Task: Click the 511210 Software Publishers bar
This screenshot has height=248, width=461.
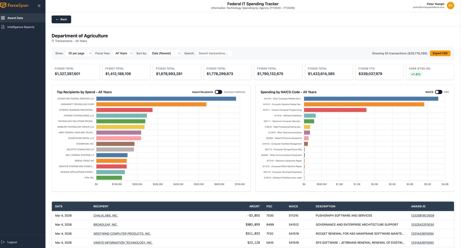Action: [310, 116]
